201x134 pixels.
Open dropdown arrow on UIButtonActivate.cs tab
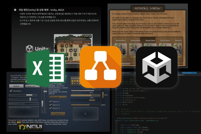click(194, 73)
